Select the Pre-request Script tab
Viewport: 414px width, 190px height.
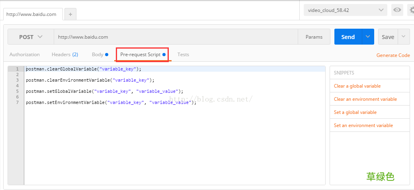point(143,55)
